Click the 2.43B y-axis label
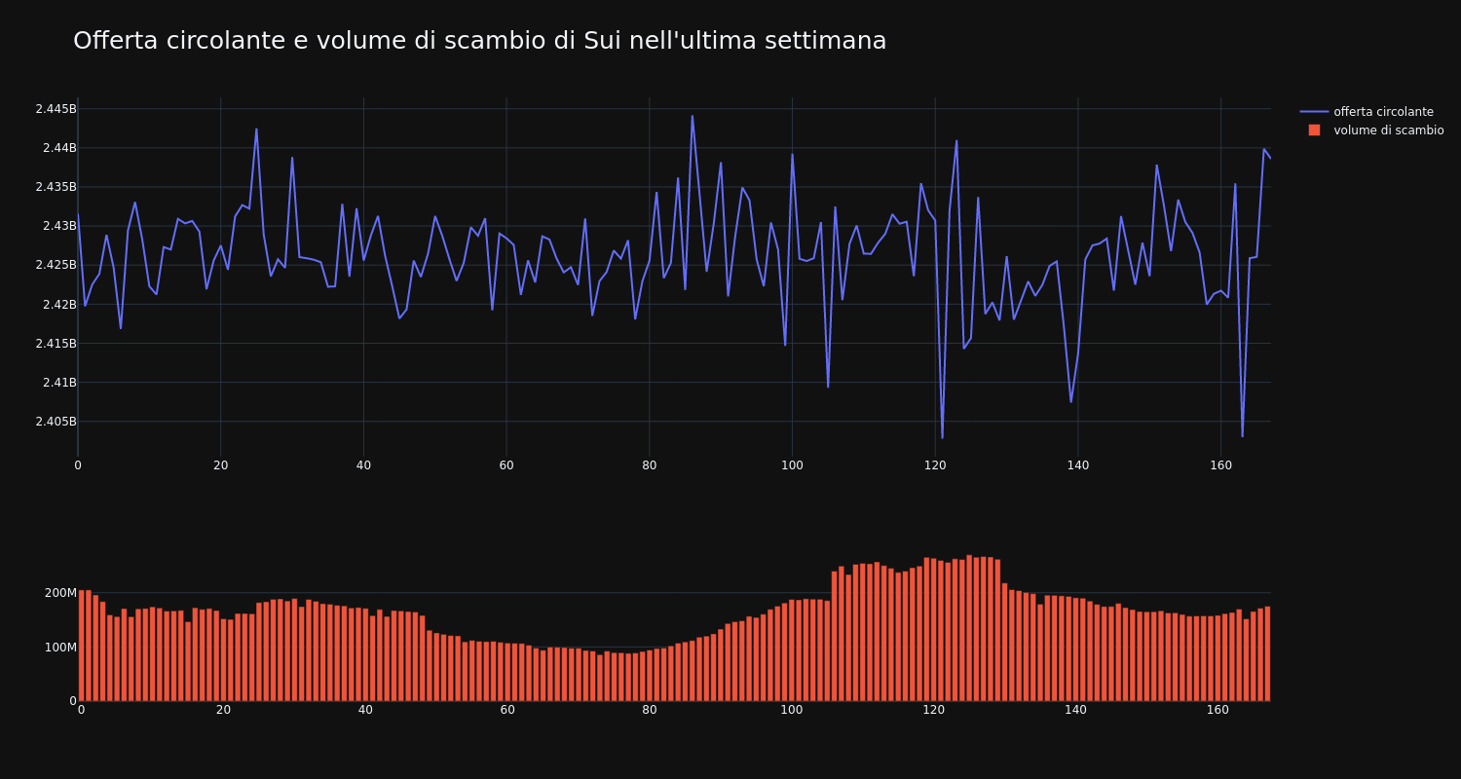Image resolution: width=1461 pixels, height=779 pixels. 58,226
